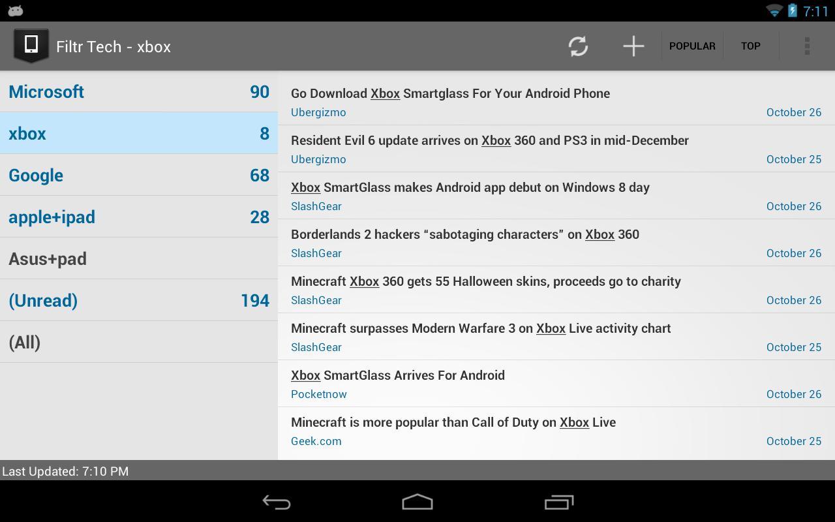Tap the Android home navigation button
Image resolution: width=835 pixels, height=522 pixels.
click(417, 502)
